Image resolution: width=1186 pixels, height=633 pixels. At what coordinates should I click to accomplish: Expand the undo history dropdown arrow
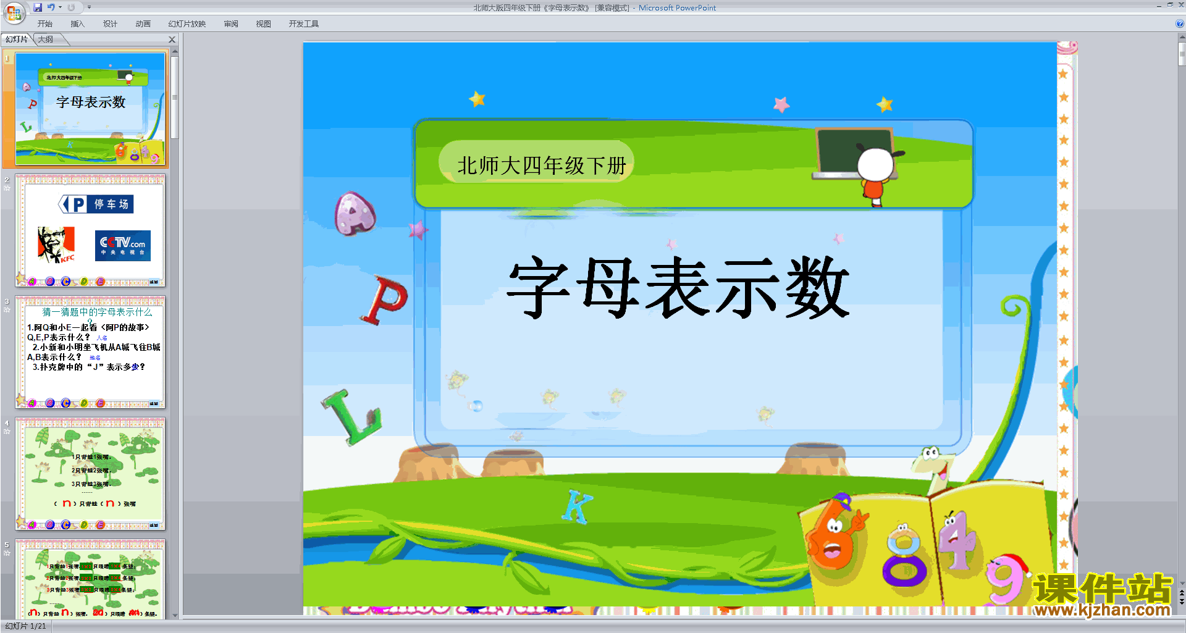(x=60, y=7)
